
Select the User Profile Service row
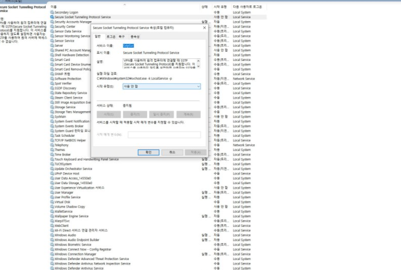pyautogui.click(x=158, y=197)
